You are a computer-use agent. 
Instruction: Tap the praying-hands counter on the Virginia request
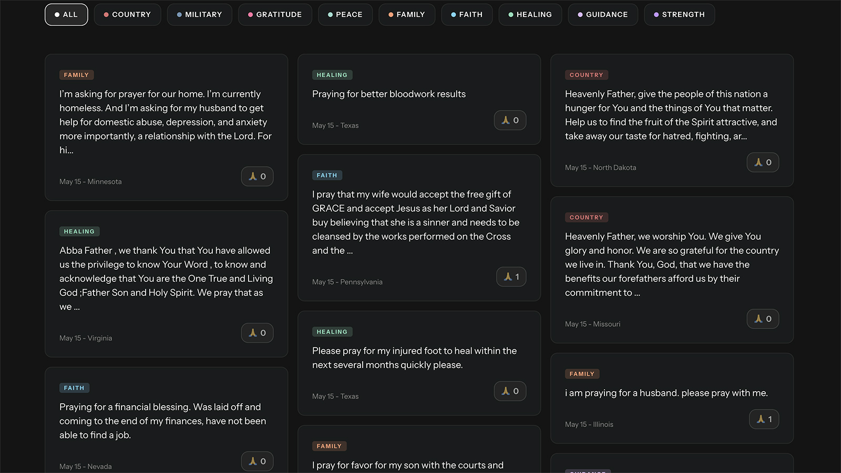coord(257,333)
